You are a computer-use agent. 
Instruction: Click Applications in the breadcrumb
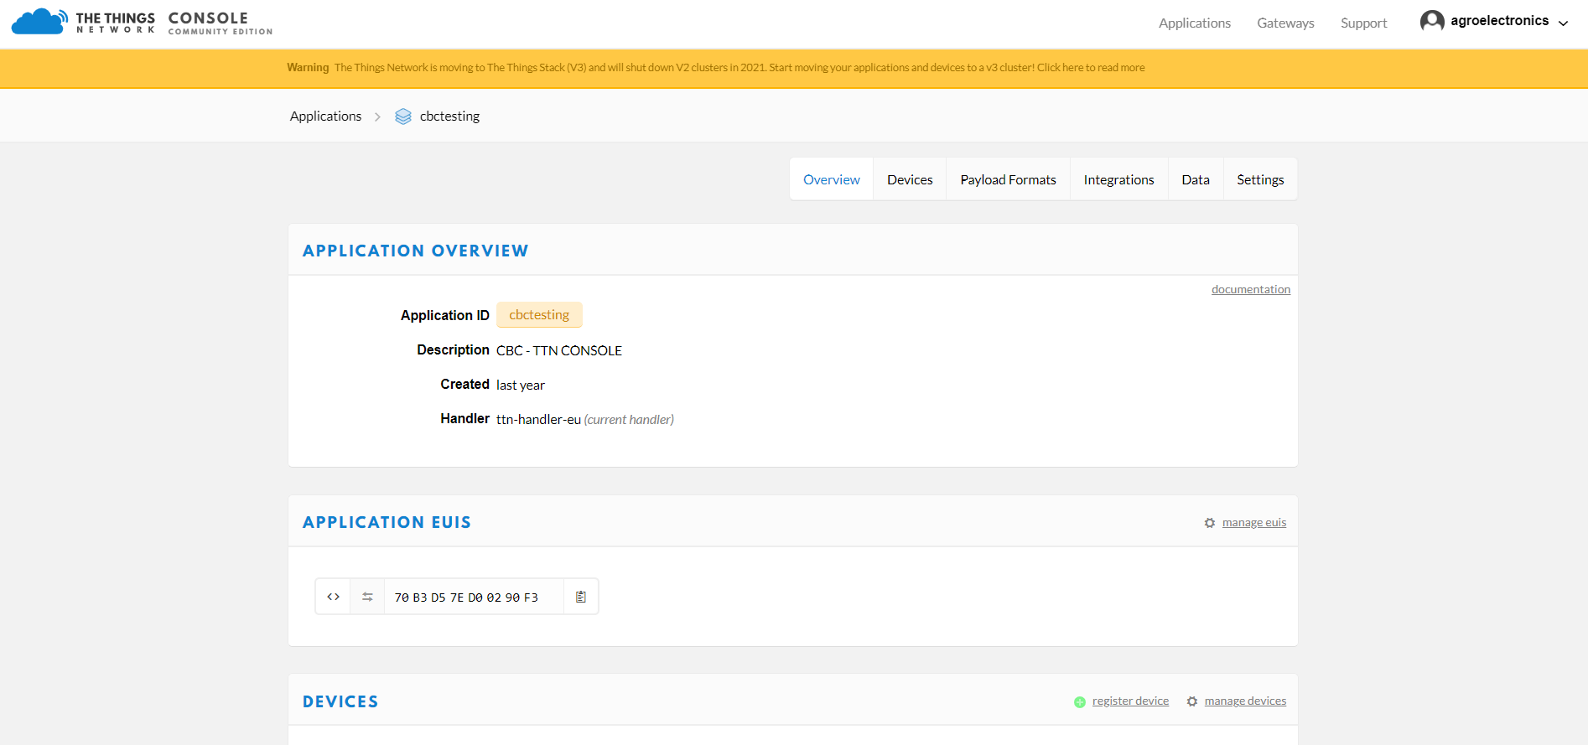(x=325, y=116)
